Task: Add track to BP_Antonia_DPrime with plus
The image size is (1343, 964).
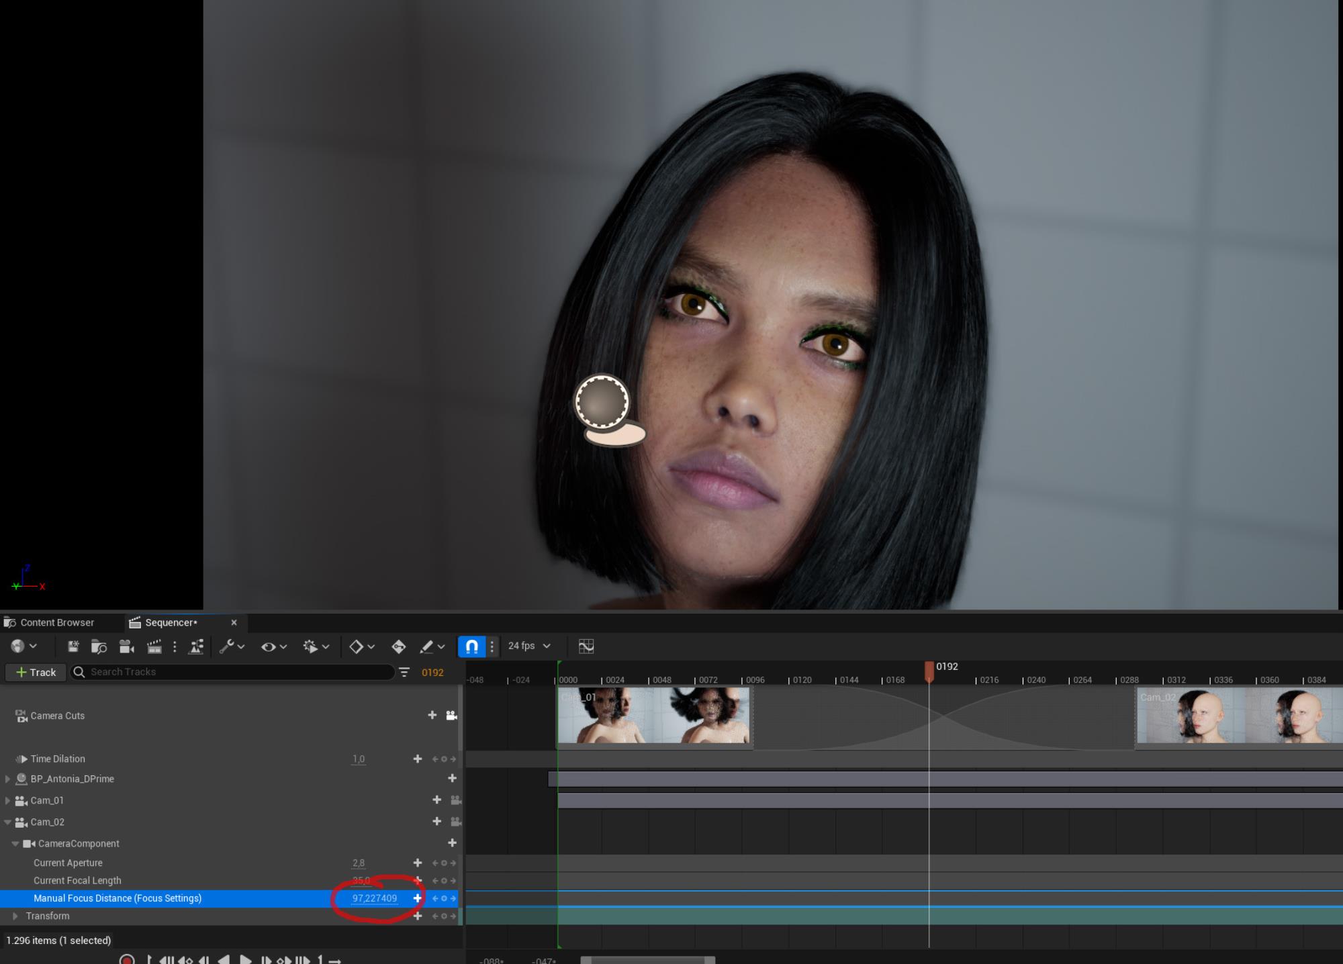Action: click(452, 778)
